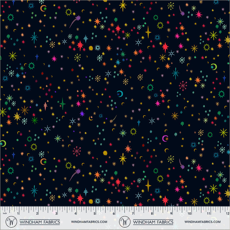The width and height of the screenshot is (230, 230).
Task: Click the WINDHAM FABRICS wordmark below ruler mark 8
Action: [153, 222]
